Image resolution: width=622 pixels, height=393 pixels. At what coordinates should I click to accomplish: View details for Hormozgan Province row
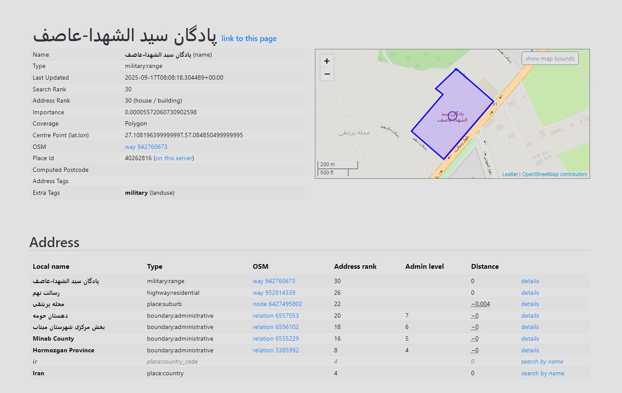[x=530, y=350]
